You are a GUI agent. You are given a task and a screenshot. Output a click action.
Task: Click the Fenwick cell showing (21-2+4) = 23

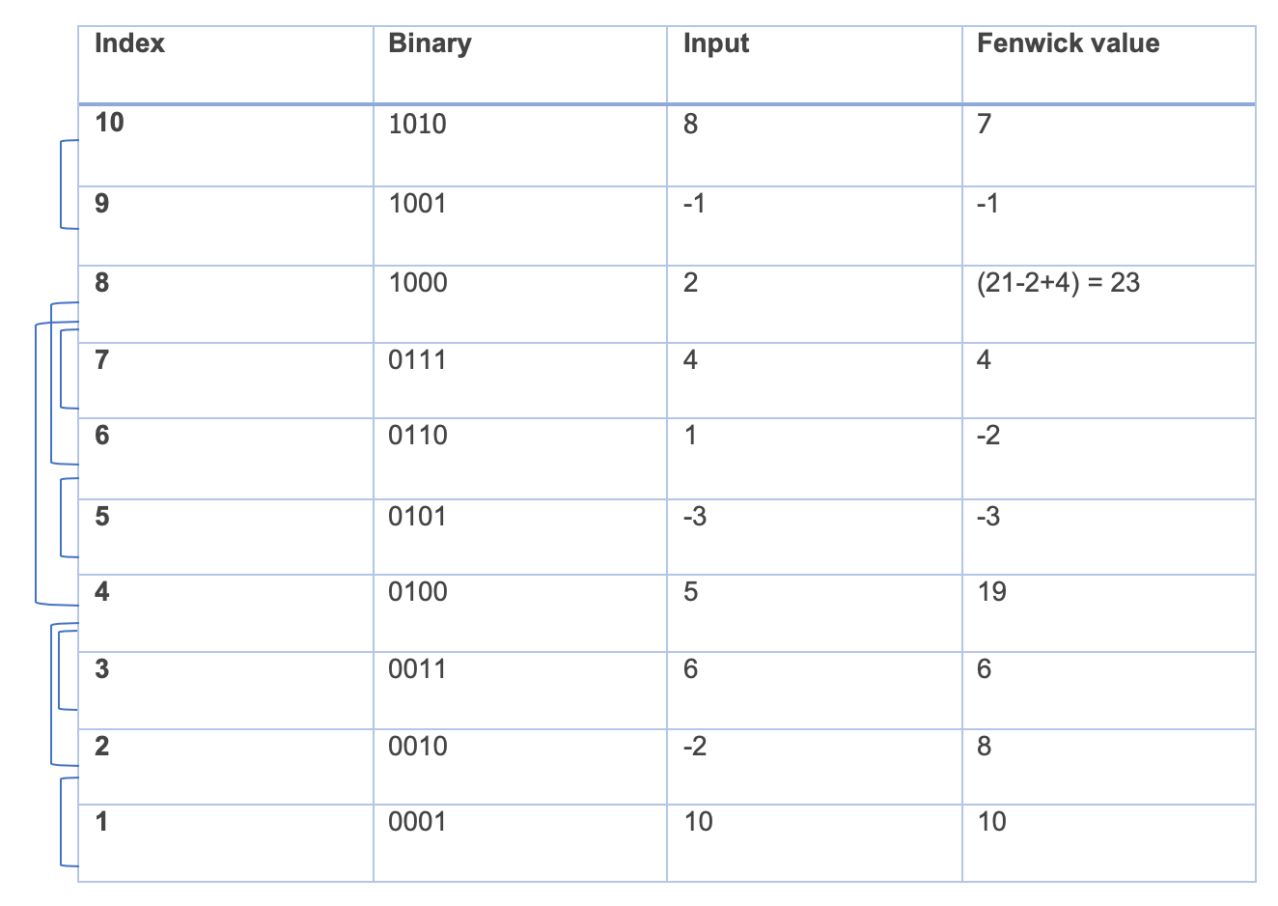(1058, 283)
